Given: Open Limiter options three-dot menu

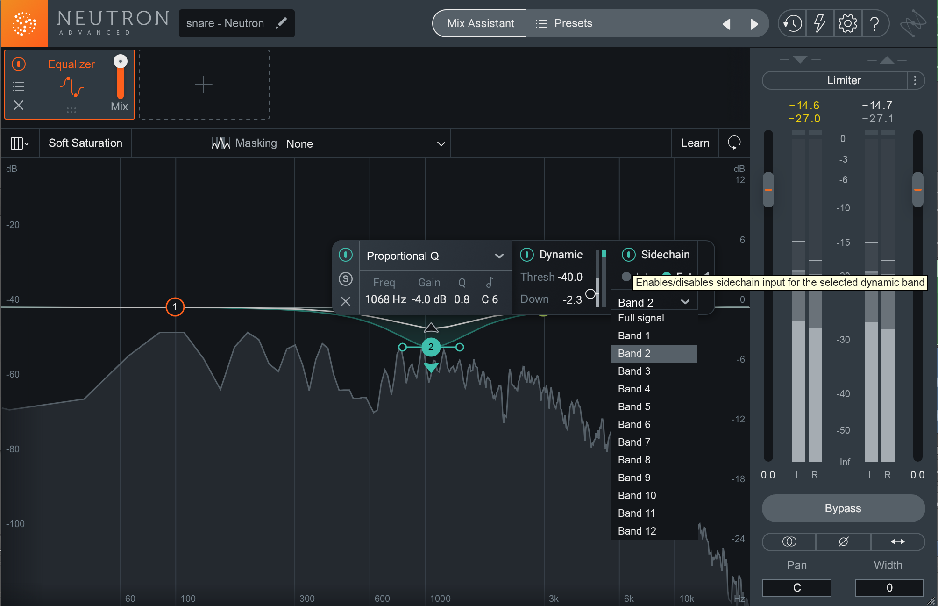Looking at the screenshot, I should [x=915, y=80].
